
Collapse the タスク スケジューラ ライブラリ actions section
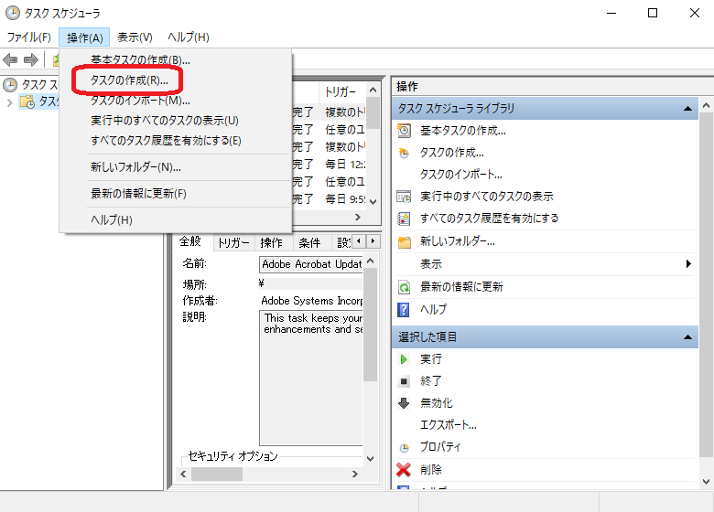click(x=690, y=109)
